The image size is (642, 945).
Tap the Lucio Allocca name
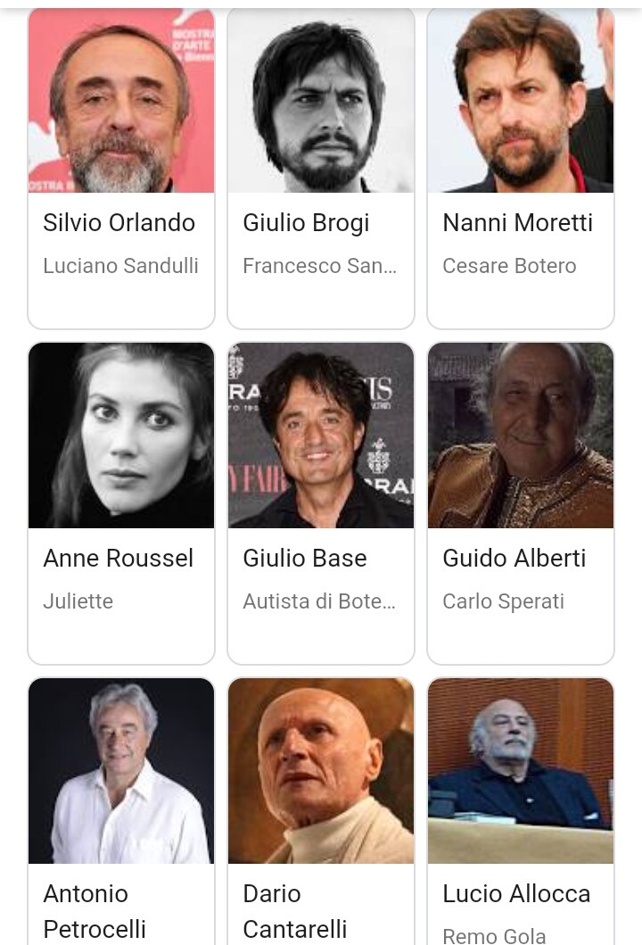pyautogui.click(x=516, y=894)
